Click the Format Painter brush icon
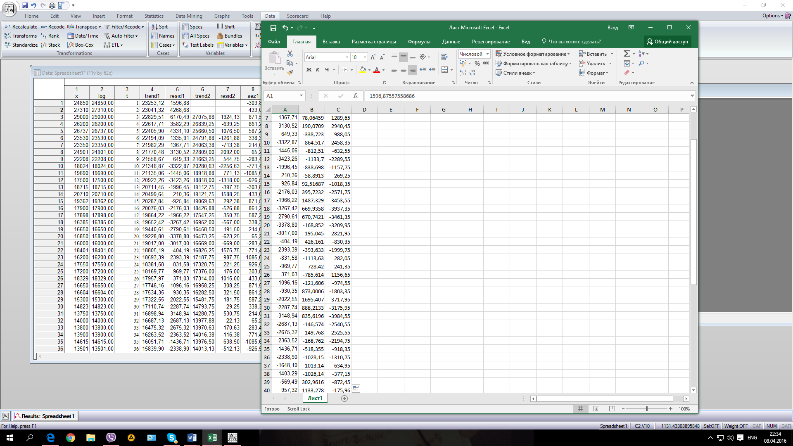The image size is (793, 446). [290, 72]
